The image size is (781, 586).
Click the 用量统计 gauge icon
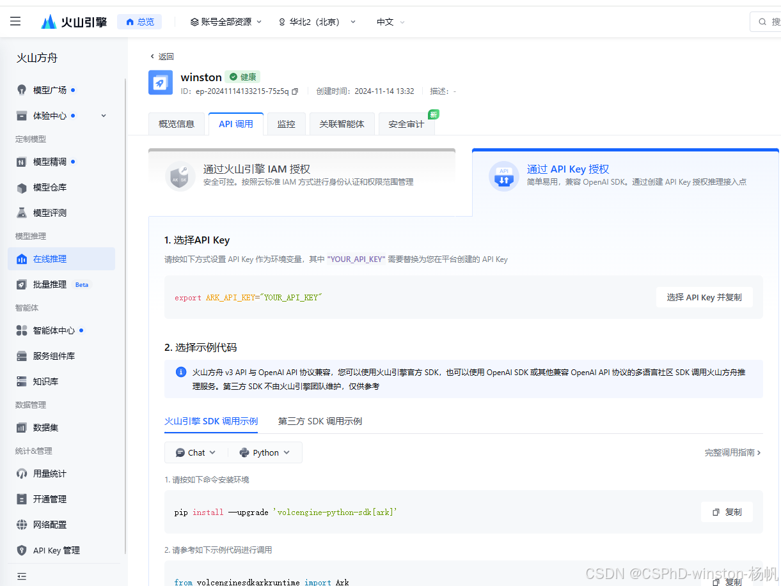click(x=22, y=474)
